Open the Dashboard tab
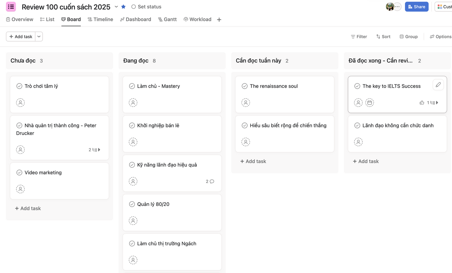 (x=135, y=19)
